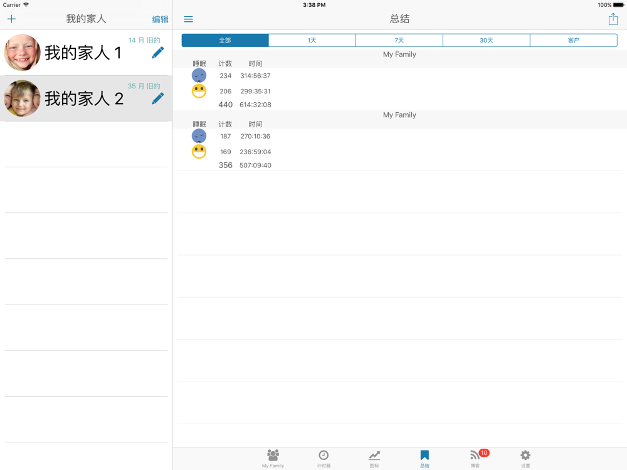Select the 7天 segment
Image resolution: width=627 pixels, height=470 pixels.
(399, 40)
